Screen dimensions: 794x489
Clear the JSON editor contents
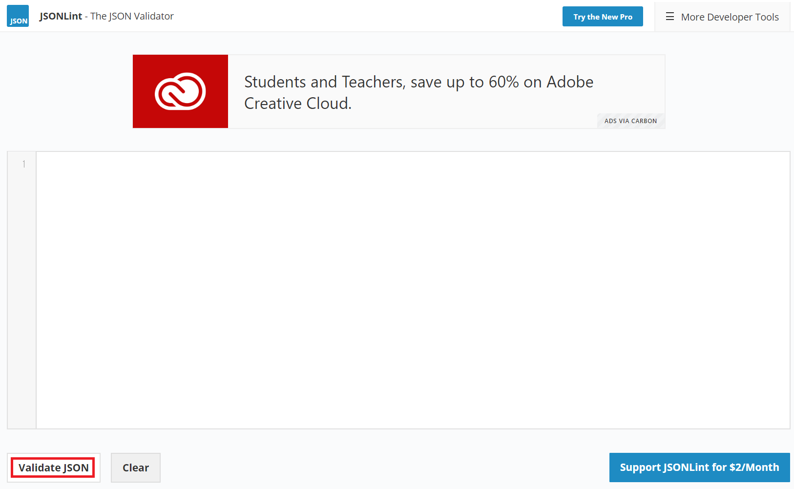coord(136,468)
